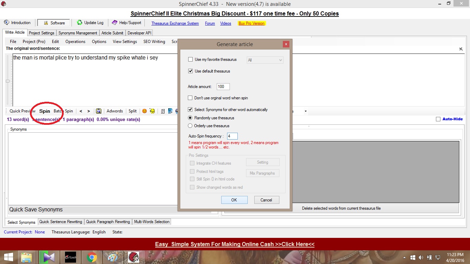Confirm Generate article with OK
Viewport: 470px width, 264px height.
(x=234, y=200)
